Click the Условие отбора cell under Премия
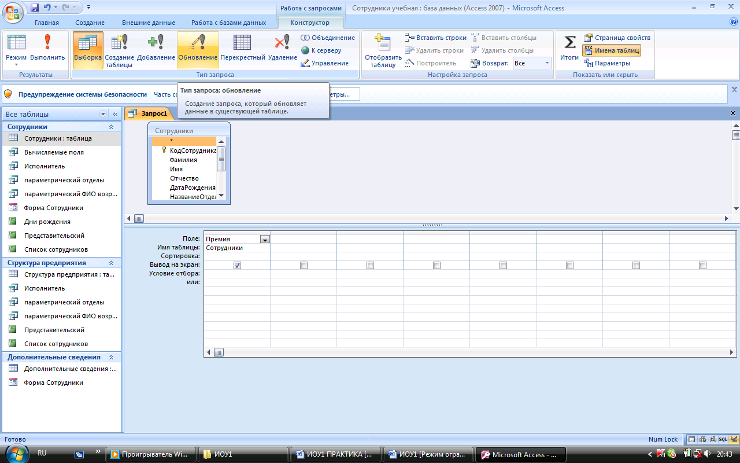Screen dimensions: 740x463 point(237,273)
